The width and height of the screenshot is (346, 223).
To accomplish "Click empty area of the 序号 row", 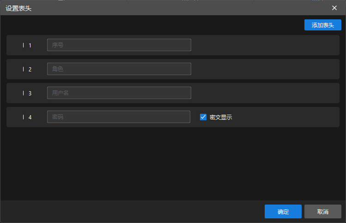I will pos(263,45).
